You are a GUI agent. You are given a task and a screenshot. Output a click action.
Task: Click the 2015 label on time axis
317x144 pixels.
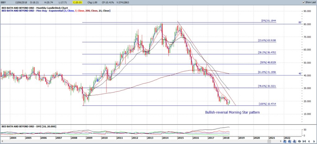click(180, 138)
